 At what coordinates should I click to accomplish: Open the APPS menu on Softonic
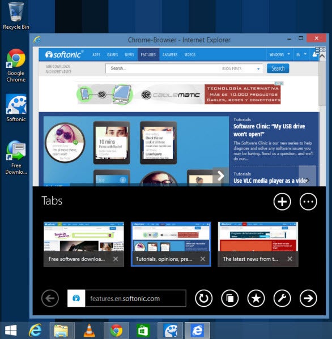pyautogui.click(x=96, y=55)
